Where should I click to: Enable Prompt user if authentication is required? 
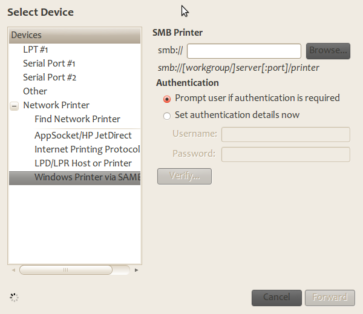[167, 99]
